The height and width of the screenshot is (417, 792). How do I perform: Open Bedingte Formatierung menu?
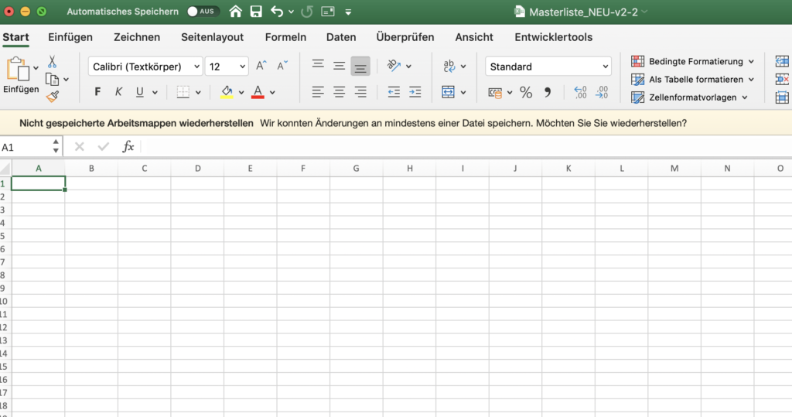(692, 61)
